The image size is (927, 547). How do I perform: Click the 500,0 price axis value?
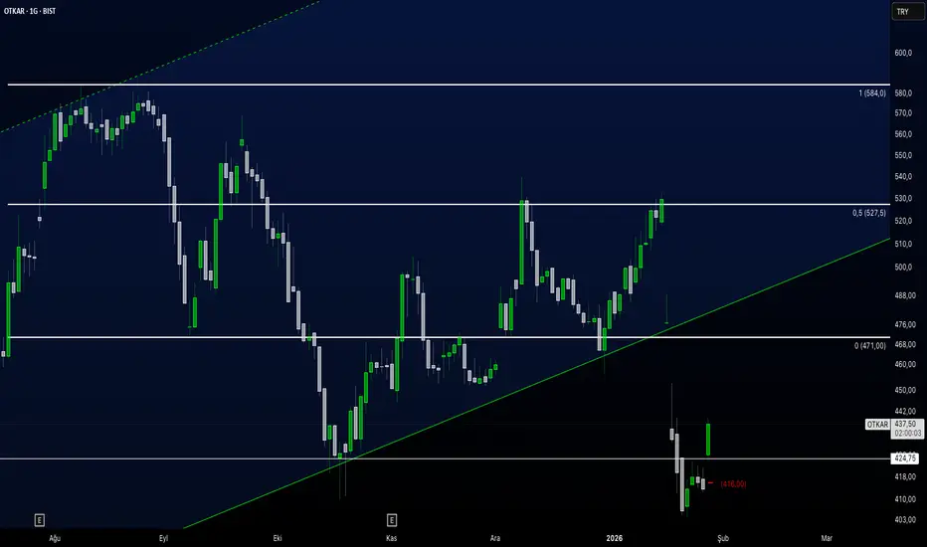903,268
